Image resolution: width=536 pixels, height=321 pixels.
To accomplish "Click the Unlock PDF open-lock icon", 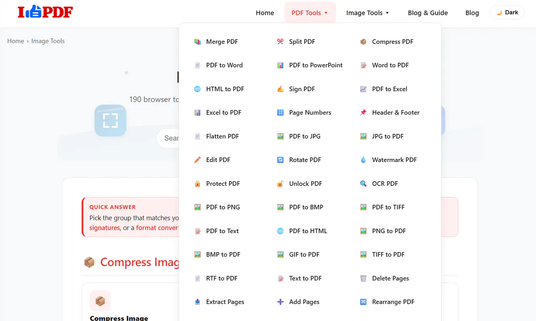I will click(x=280, y=184).
